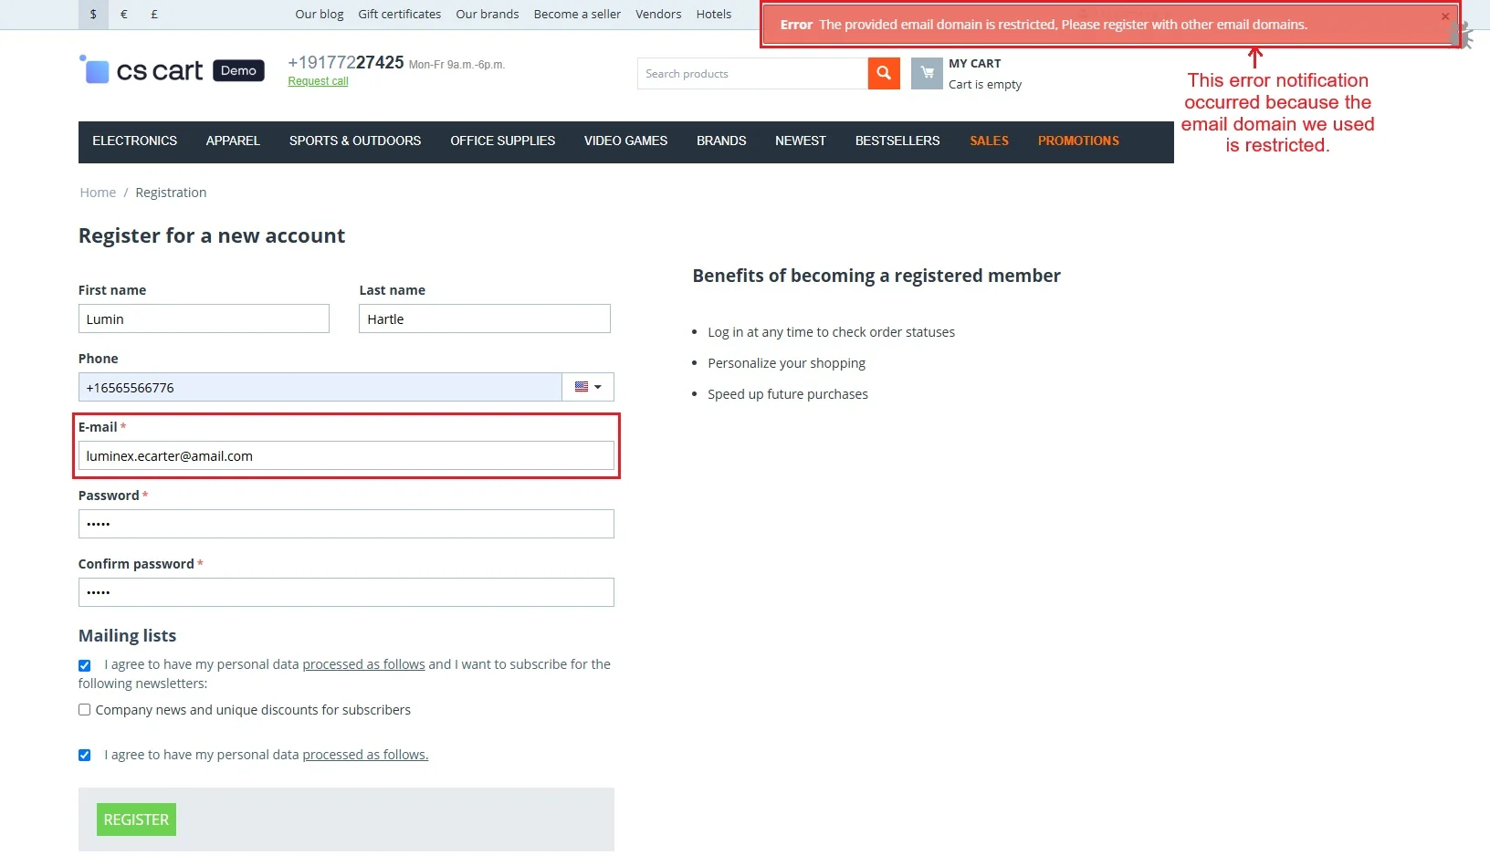
Task: Open the Sports & Outdoors menu
Action: click(x=355, y=141)
